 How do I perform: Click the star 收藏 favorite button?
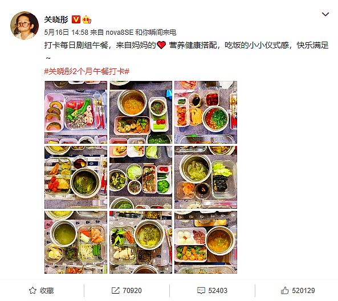42,290
